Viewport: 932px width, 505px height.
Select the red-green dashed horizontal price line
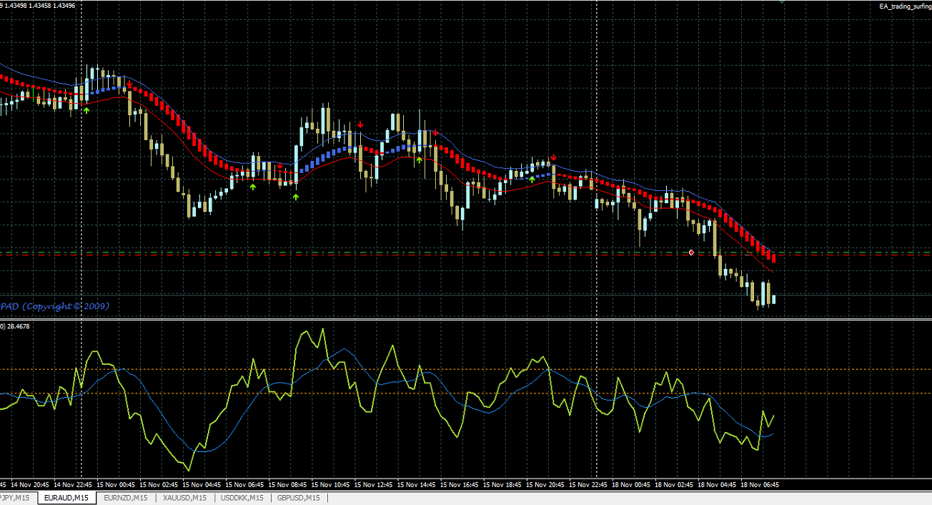pos(465,253)
